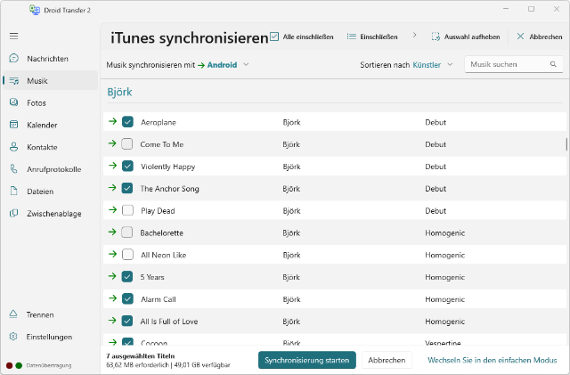Click green sync arrow for Alarm Call

[x=113, y=298]
